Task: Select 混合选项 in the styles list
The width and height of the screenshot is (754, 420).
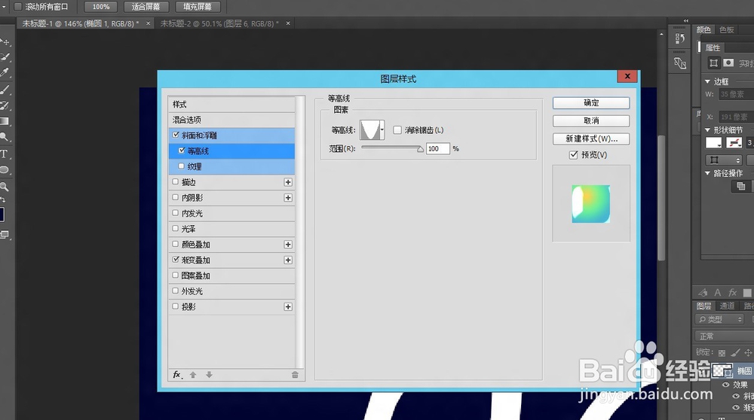Action: pos(231,120)
